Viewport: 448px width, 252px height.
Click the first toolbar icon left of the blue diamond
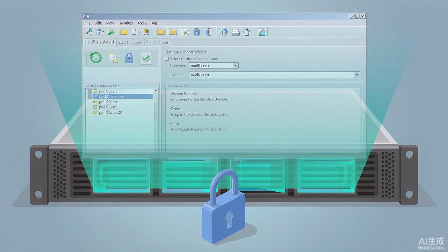89,32
